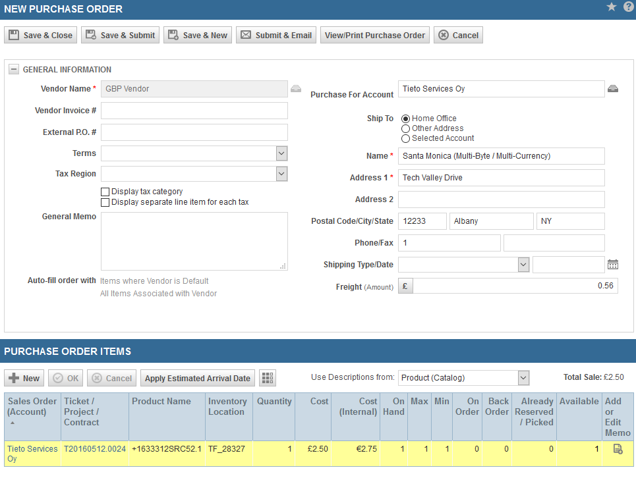Expand the Tax Region dropdown
Image resolution: width=636 pixels, height=478 pixels.
click(x=281, y=174)
